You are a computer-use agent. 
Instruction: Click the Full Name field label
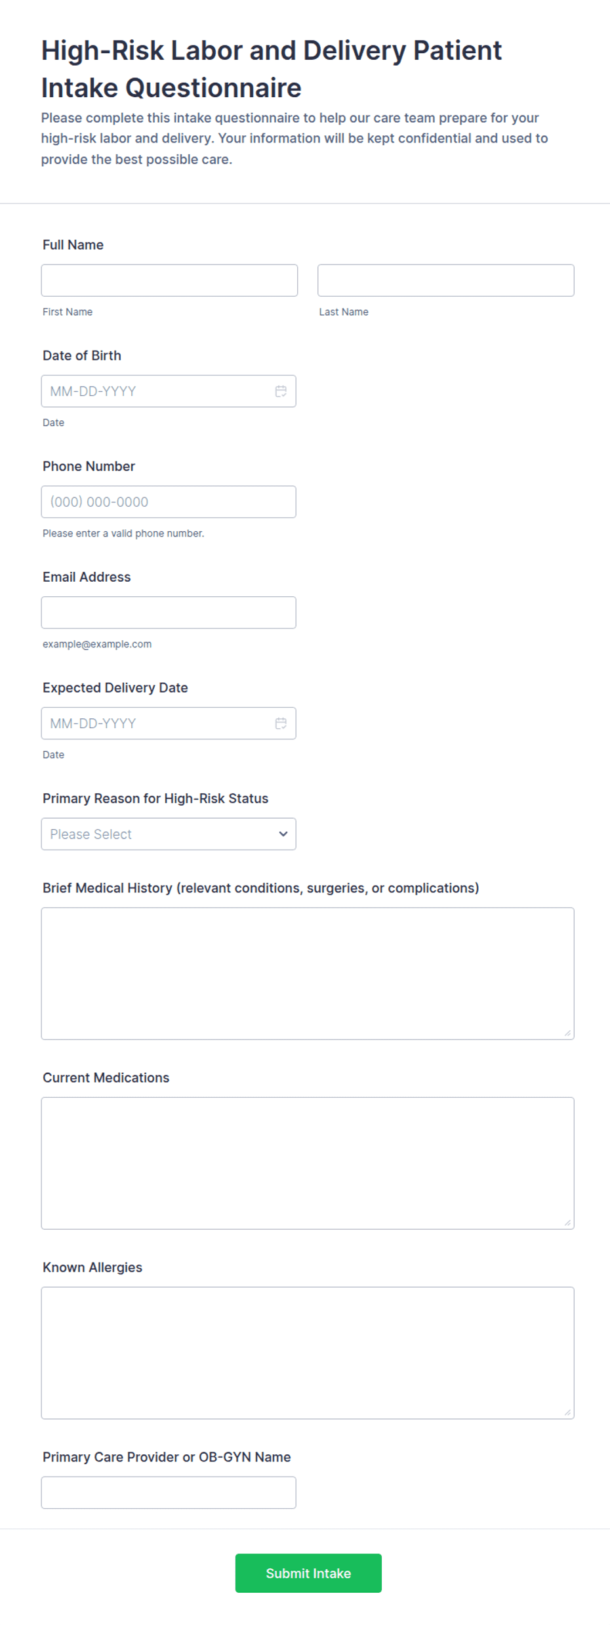coord(73,245)
